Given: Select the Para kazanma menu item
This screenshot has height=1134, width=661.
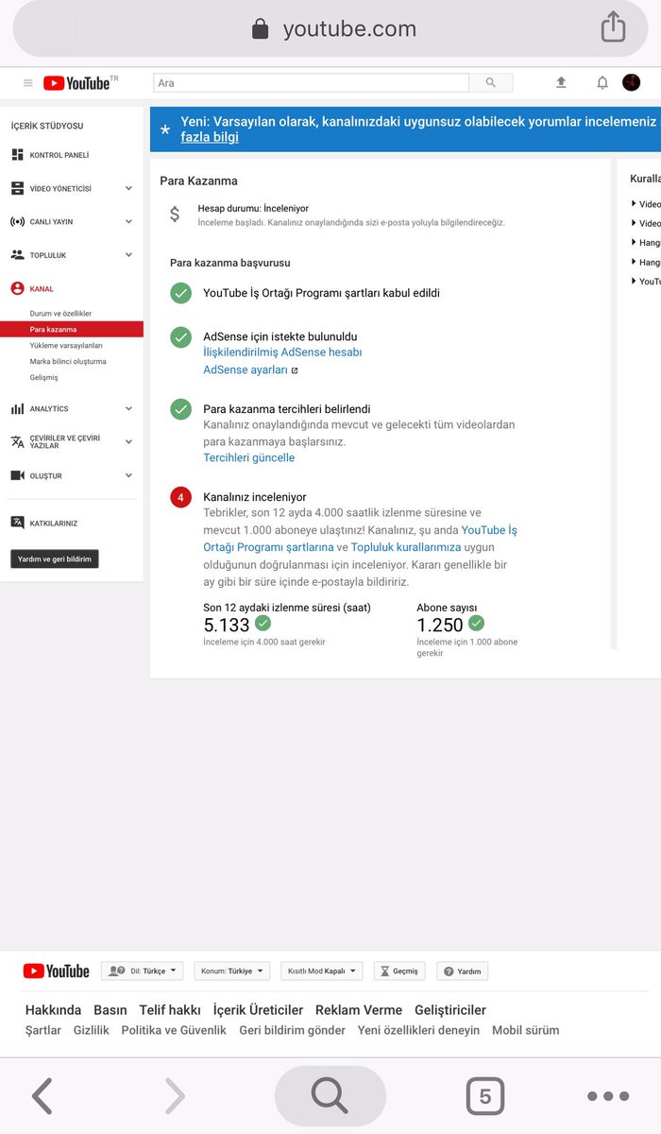Looking at the screenshot, I should (x=72, y=329).
